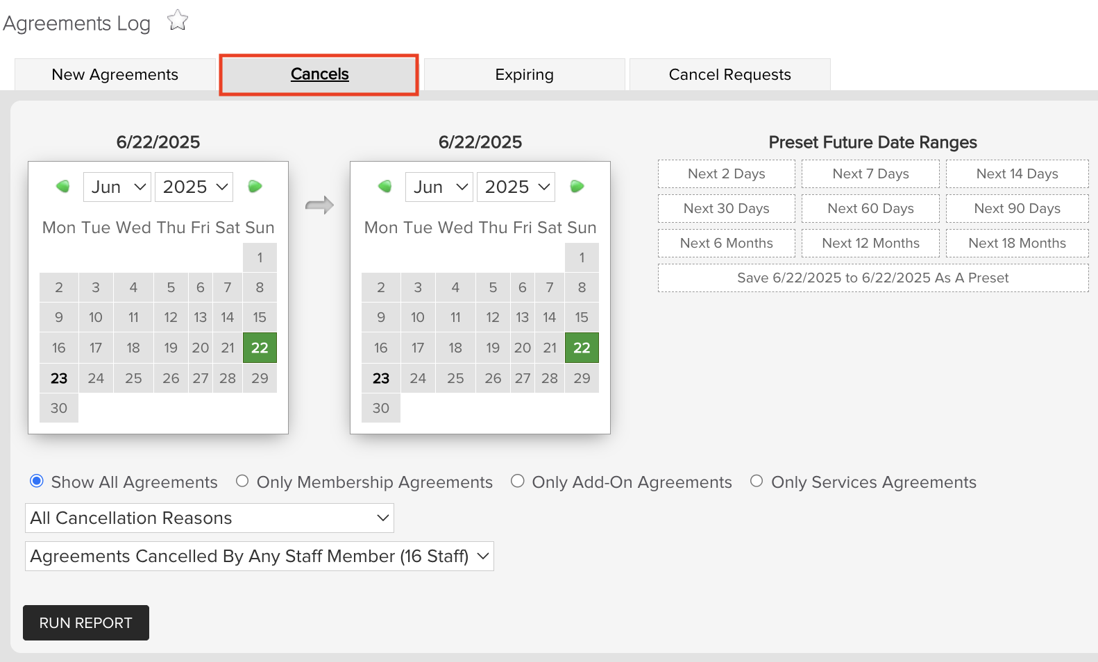Pick day 12 in the end calendar
This screenshot has width=1098, height=662.
tap(493, 317)
